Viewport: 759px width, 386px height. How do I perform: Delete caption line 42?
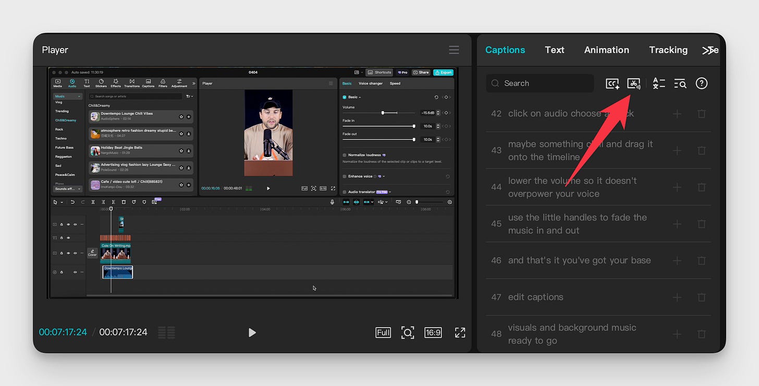point(702,114)
